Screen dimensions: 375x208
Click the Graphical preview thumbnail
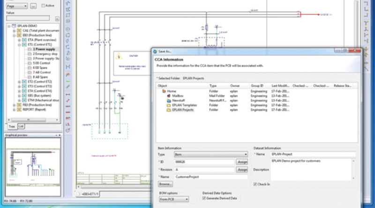click(x=33, y=167)
